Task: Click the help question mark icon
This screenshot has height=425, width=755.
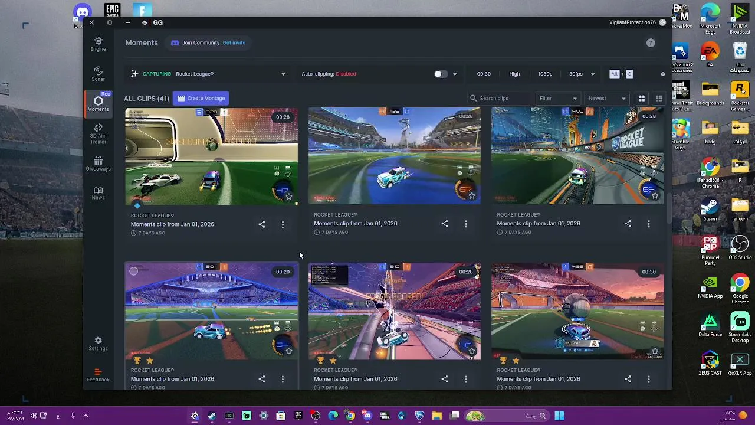Action: 651,42
